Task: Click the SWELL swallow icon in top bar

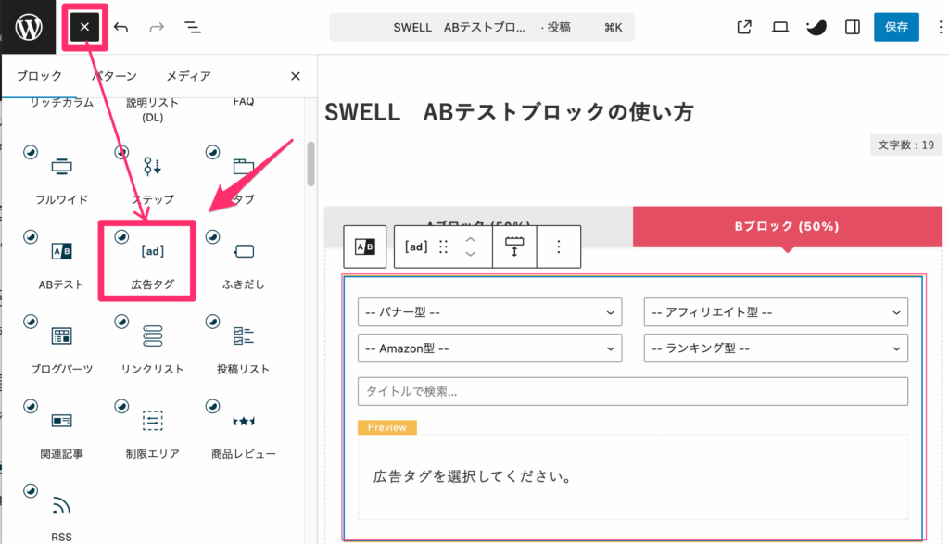Action: 816,28
